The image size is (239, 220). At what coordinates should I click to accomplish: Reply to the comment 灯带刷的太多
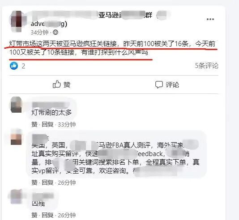[47, 125]
